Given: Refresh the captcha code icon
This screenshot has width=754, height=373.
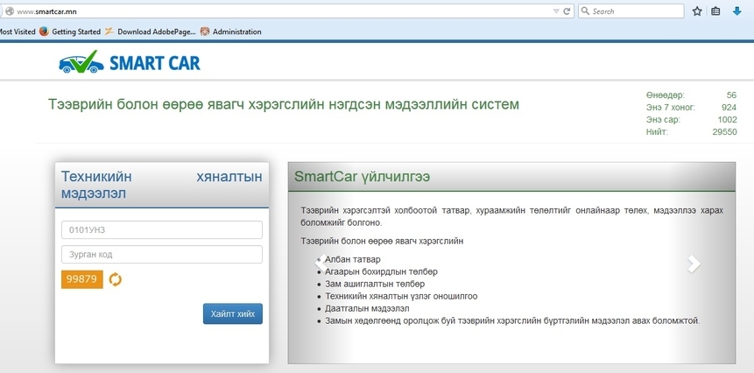Looking at the screenshot, I should [x=116, y=279].
